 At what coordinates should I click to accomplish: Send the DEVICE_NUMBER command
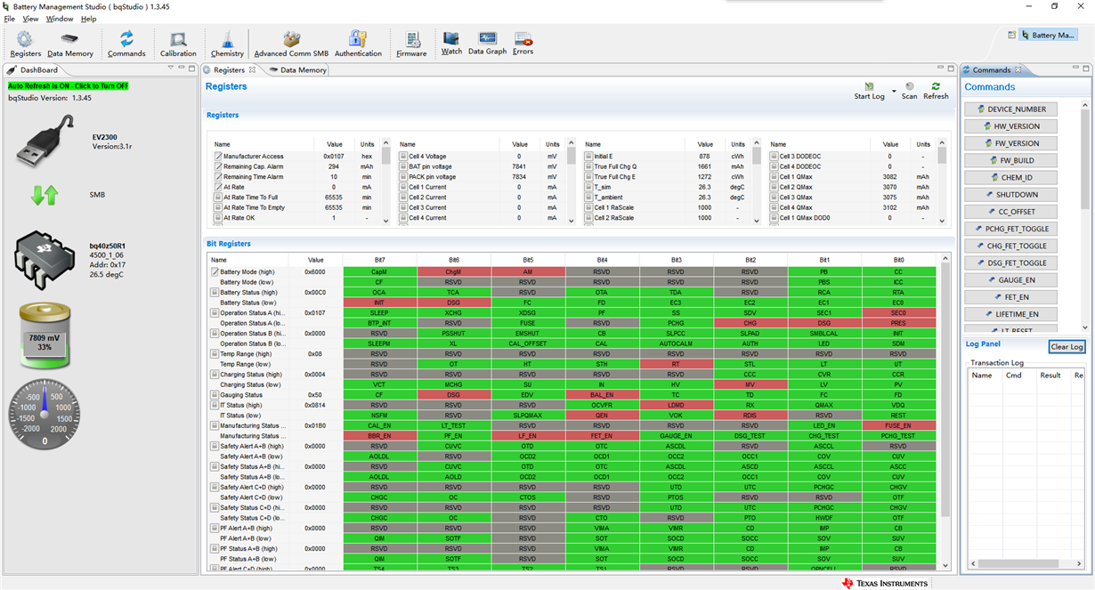(x=1011, y=109)
